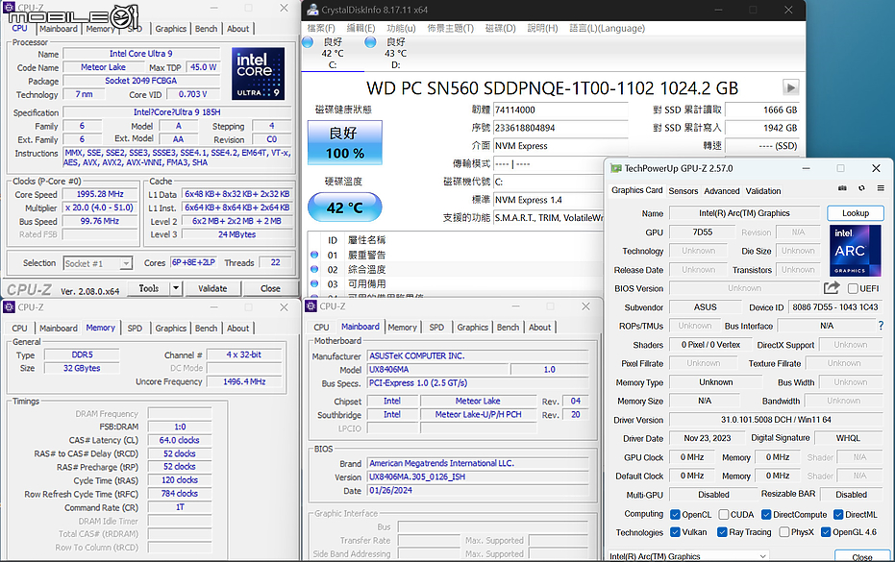
Task: Switch to the Advanced tab in GPU-Z
Action: tap(721, 191)
